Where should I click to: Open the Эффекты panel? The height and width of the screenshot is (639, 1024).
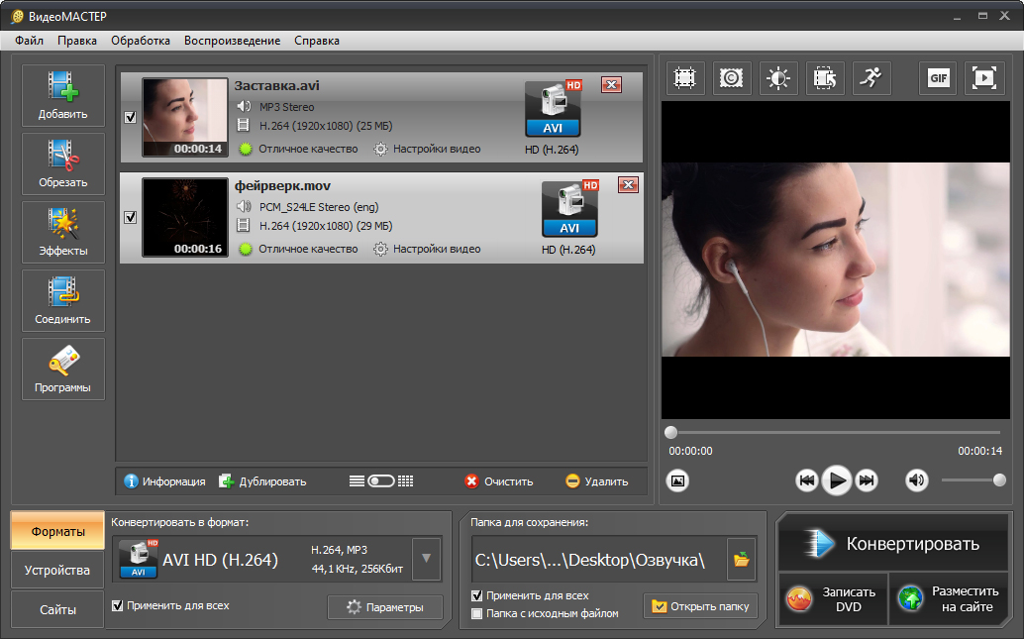pyautogui.click(x=62, y=233)
